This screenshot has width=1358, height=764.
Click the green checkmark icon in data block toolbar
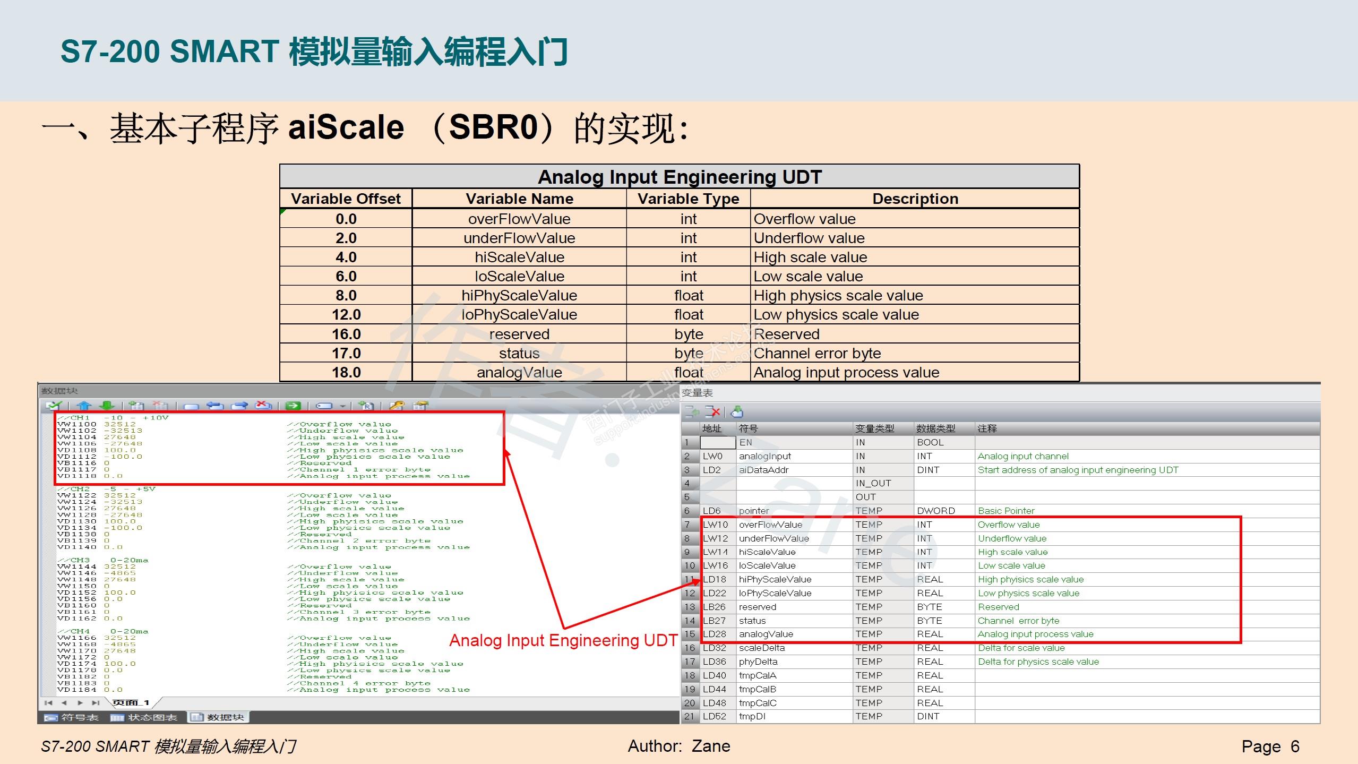tap(54, 406)
